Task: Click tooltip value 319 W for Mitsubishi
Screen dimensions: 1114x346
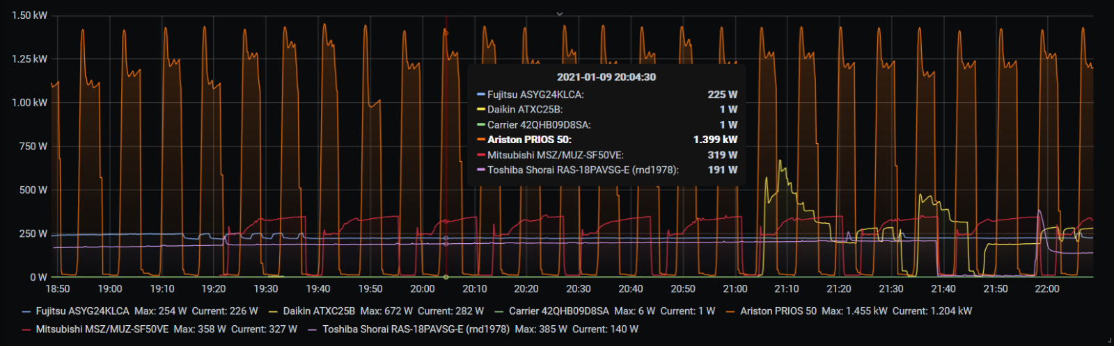Action: pos(723,155)
